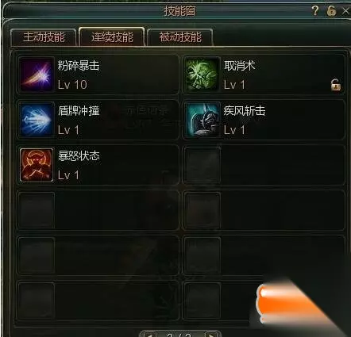Select the 取消术 green skill icon
The width and height of the screenshot is (351, 337).
coord(202,75)
